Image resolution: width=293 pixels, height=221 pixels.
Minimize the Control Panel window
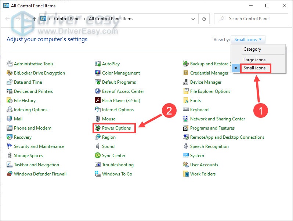[x=251, y=6]
